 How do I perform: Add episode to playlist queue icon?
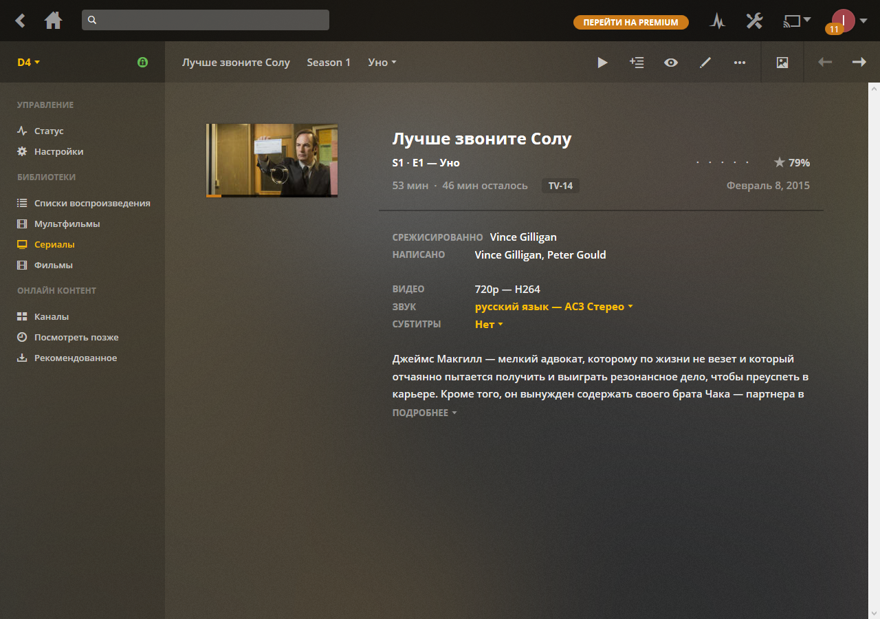coord(637,63)
